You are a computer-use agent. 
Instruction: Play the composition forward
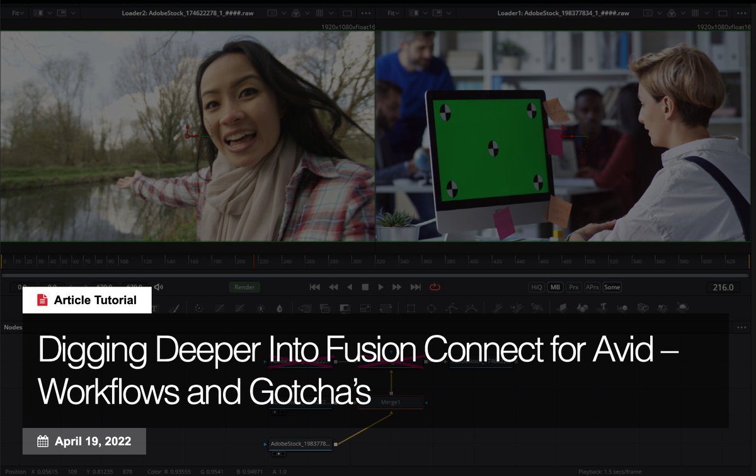click(381, 287)
